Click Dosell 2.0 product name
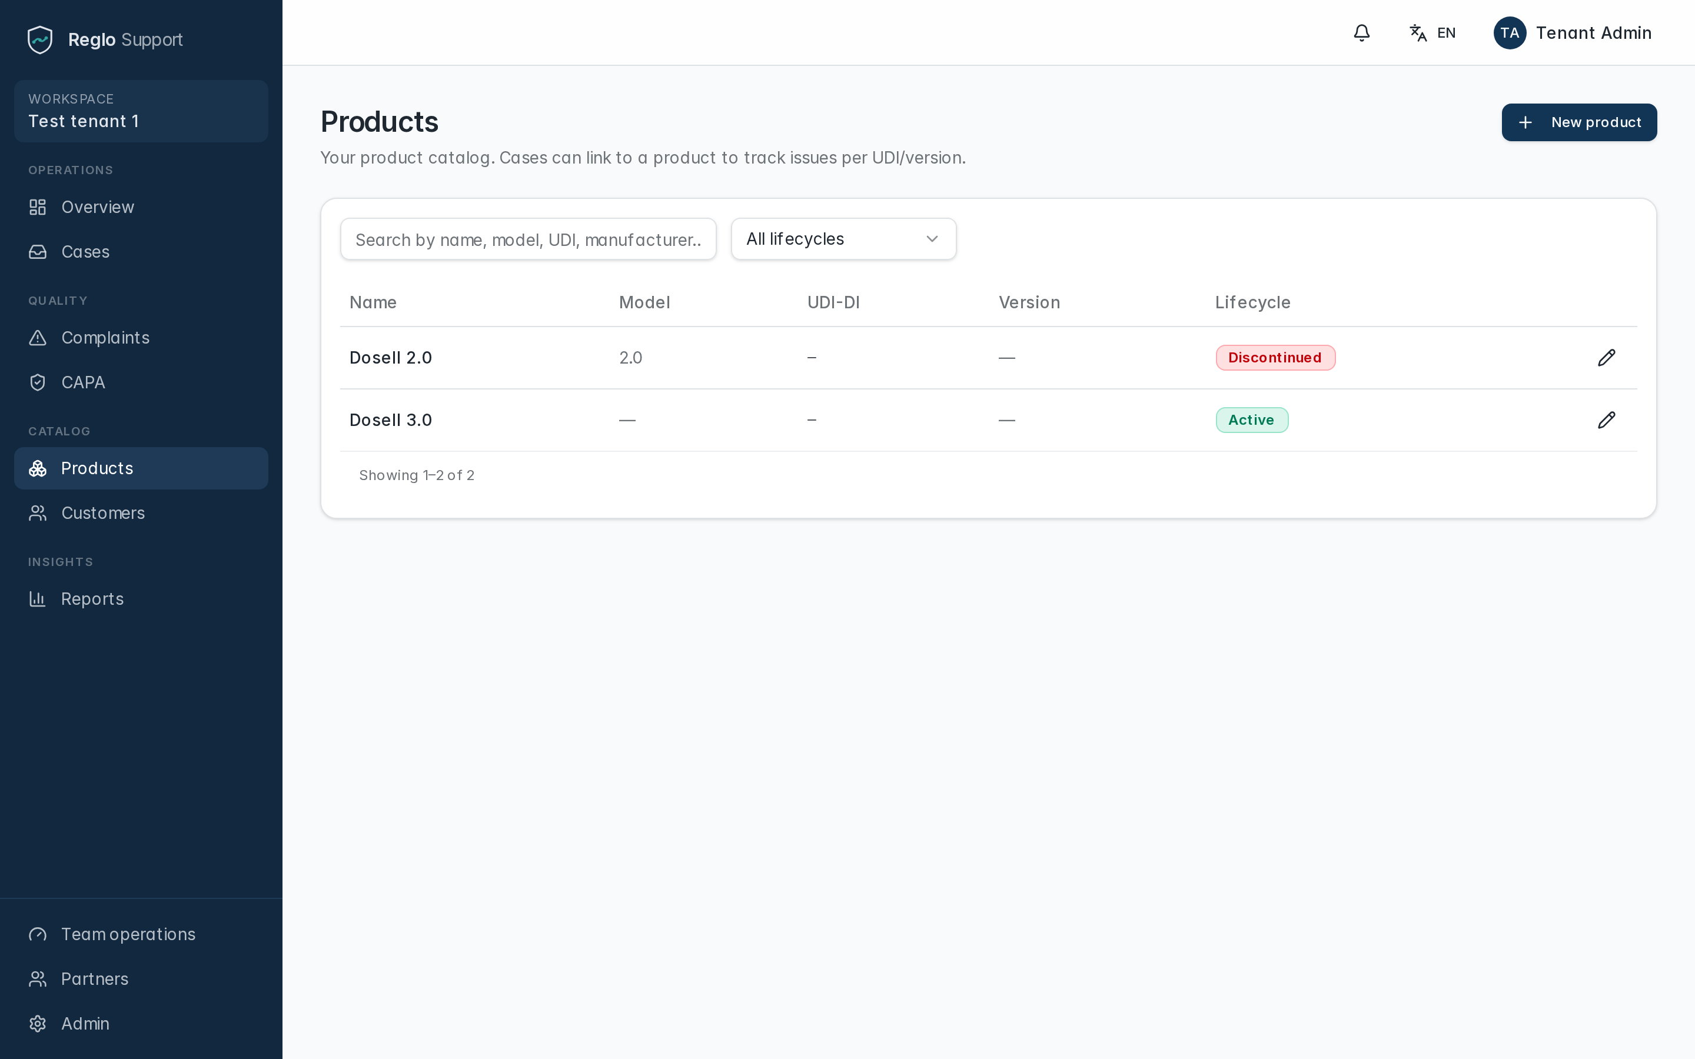This screenshot has width=1695, height=1059. (391, 358)
